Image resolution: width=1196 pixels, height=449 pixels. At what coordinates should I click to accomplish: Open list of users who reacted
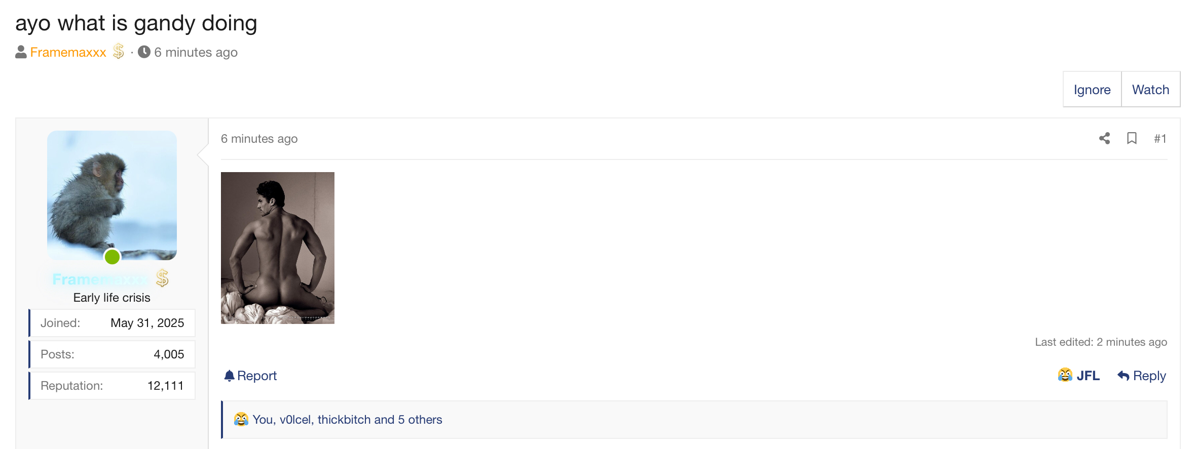click(x=347, y=420)
